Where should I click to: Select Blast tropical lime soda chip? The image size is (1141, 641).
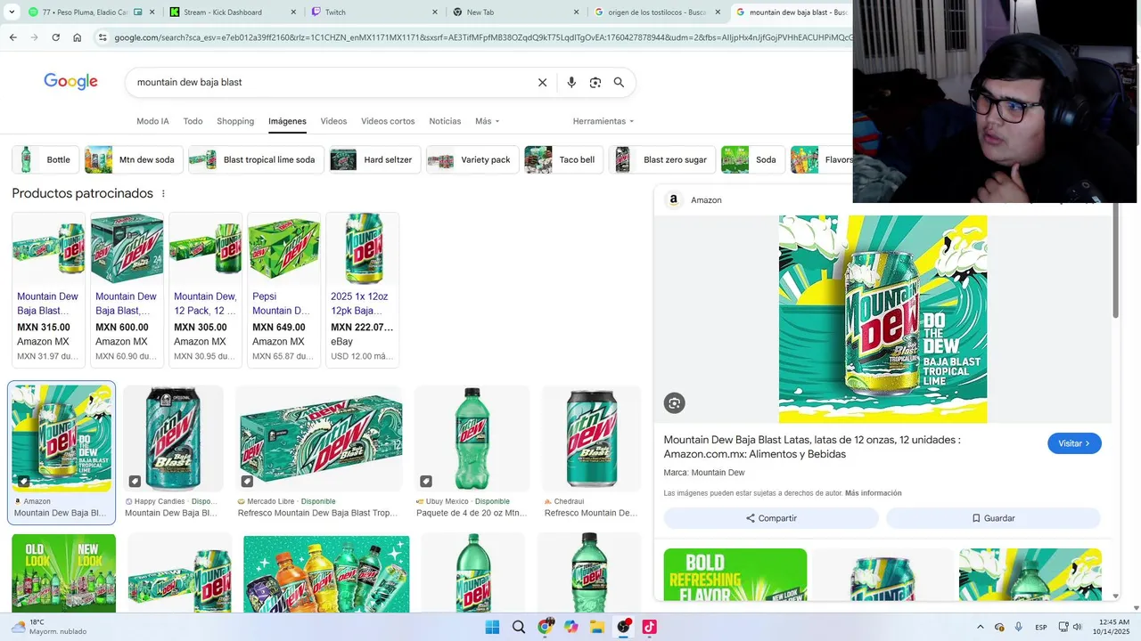click(256, 159)
